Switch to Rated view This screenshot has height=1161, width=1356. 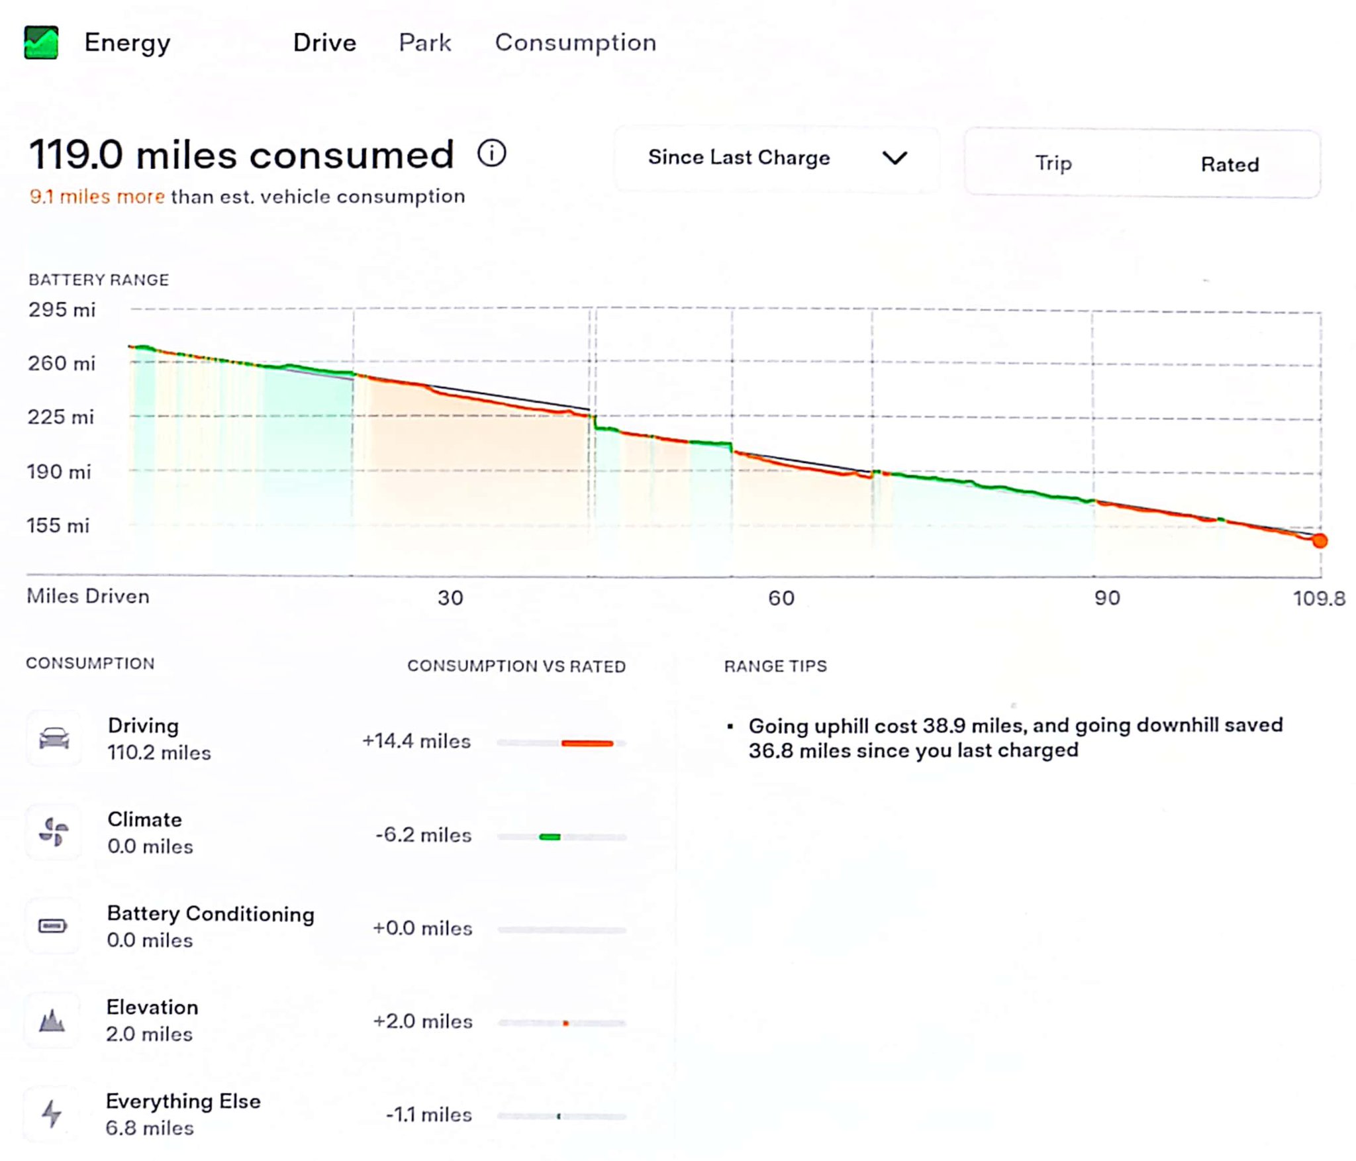pos(1230,163)
